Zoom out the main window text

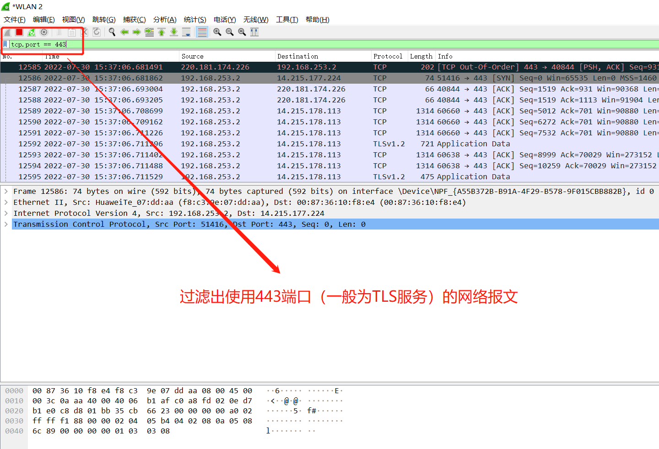click(230, 32)
